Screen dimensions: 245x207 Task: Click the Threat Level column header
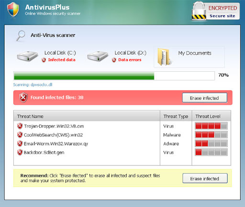(x=212, y=116)
